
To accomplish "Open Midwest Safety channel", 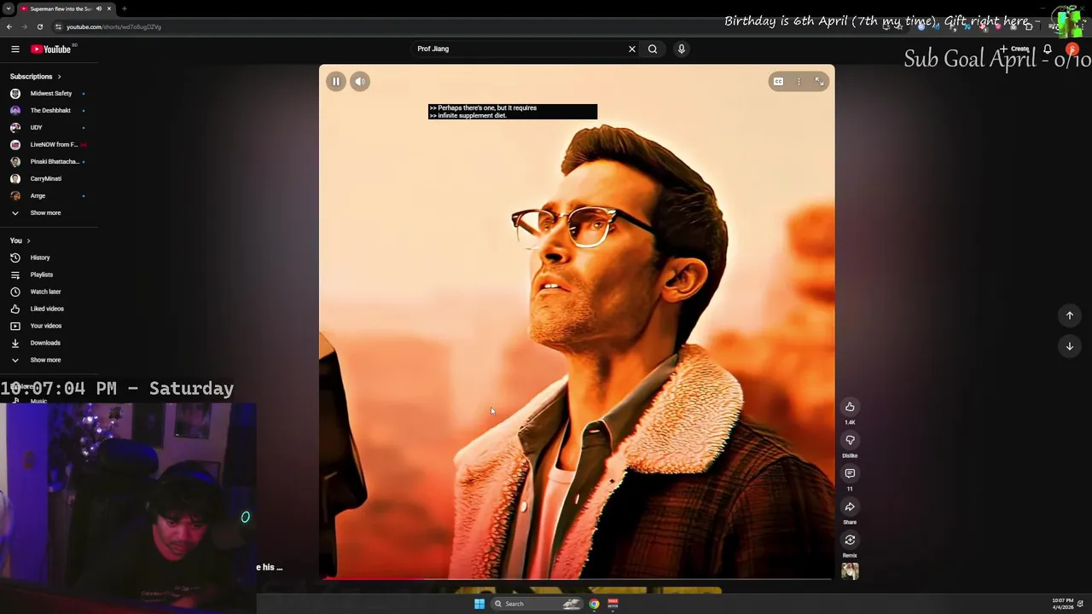I will [48, 94].
